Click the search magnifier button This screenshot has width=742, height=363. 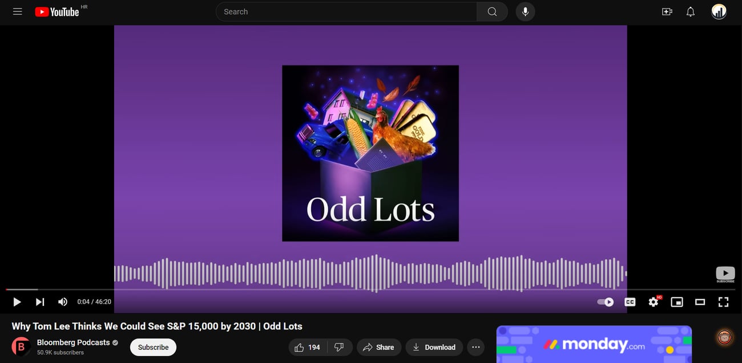point(492,11)
